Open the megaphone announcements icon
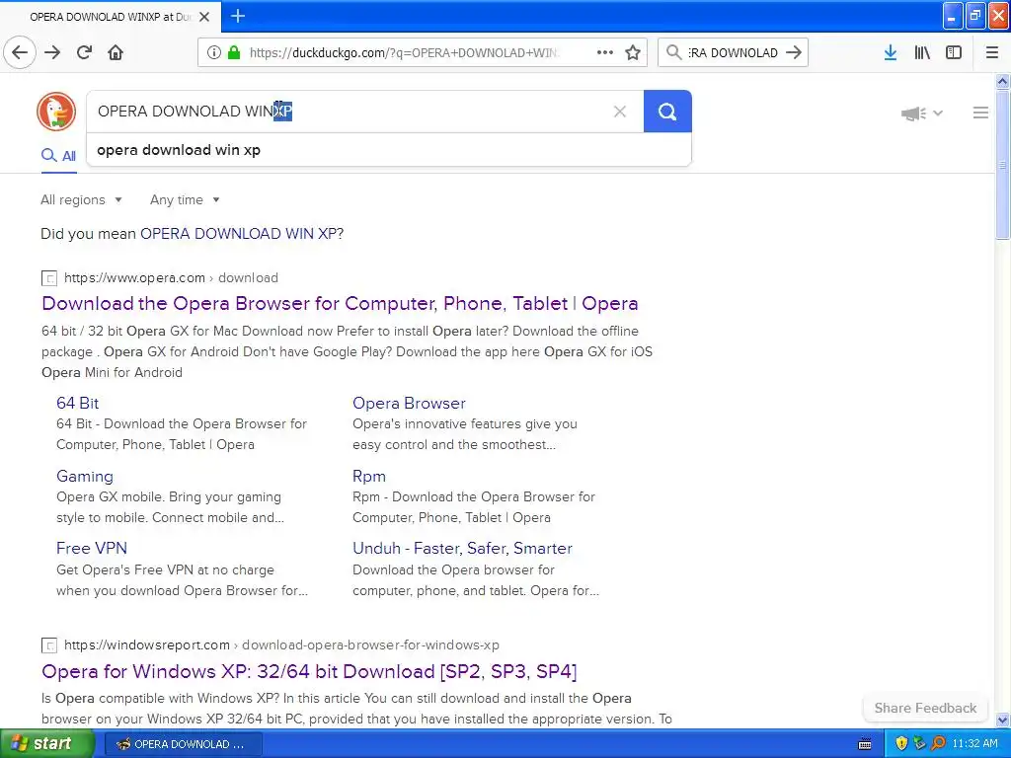 (913, 114)
